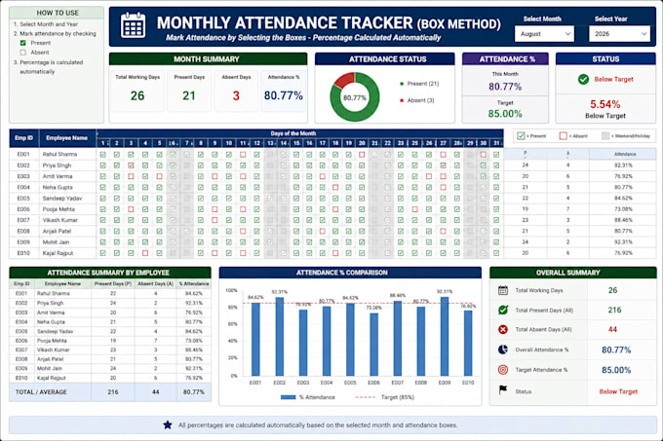Open the Select Year dropdown showing 2026
This screenshot has height=441, width=663.
coord(619,34)
